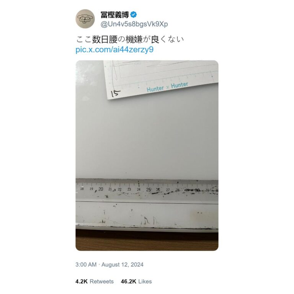Viewport: 294px width, 294px height.
Task: Click the August 12, 2024 date
Action: click(122, 265)
